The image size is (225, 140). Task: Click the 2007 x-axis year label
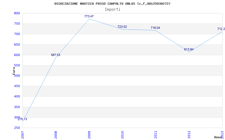coord(22,135)
